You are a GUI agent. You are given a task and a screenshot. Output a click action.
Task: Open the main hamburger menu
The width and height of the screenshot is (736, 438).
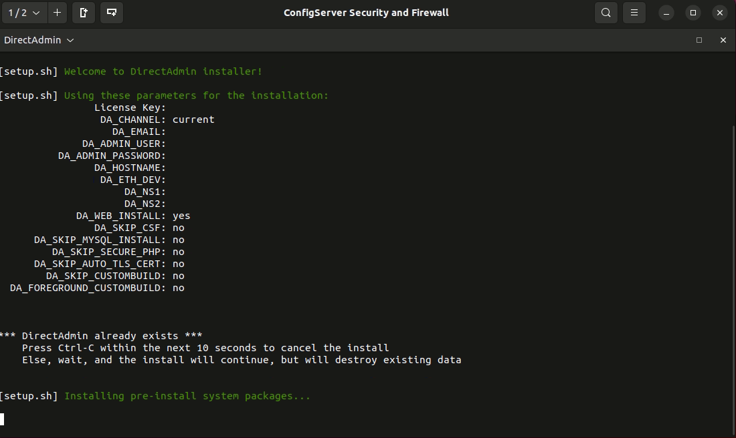click(634, 13)
